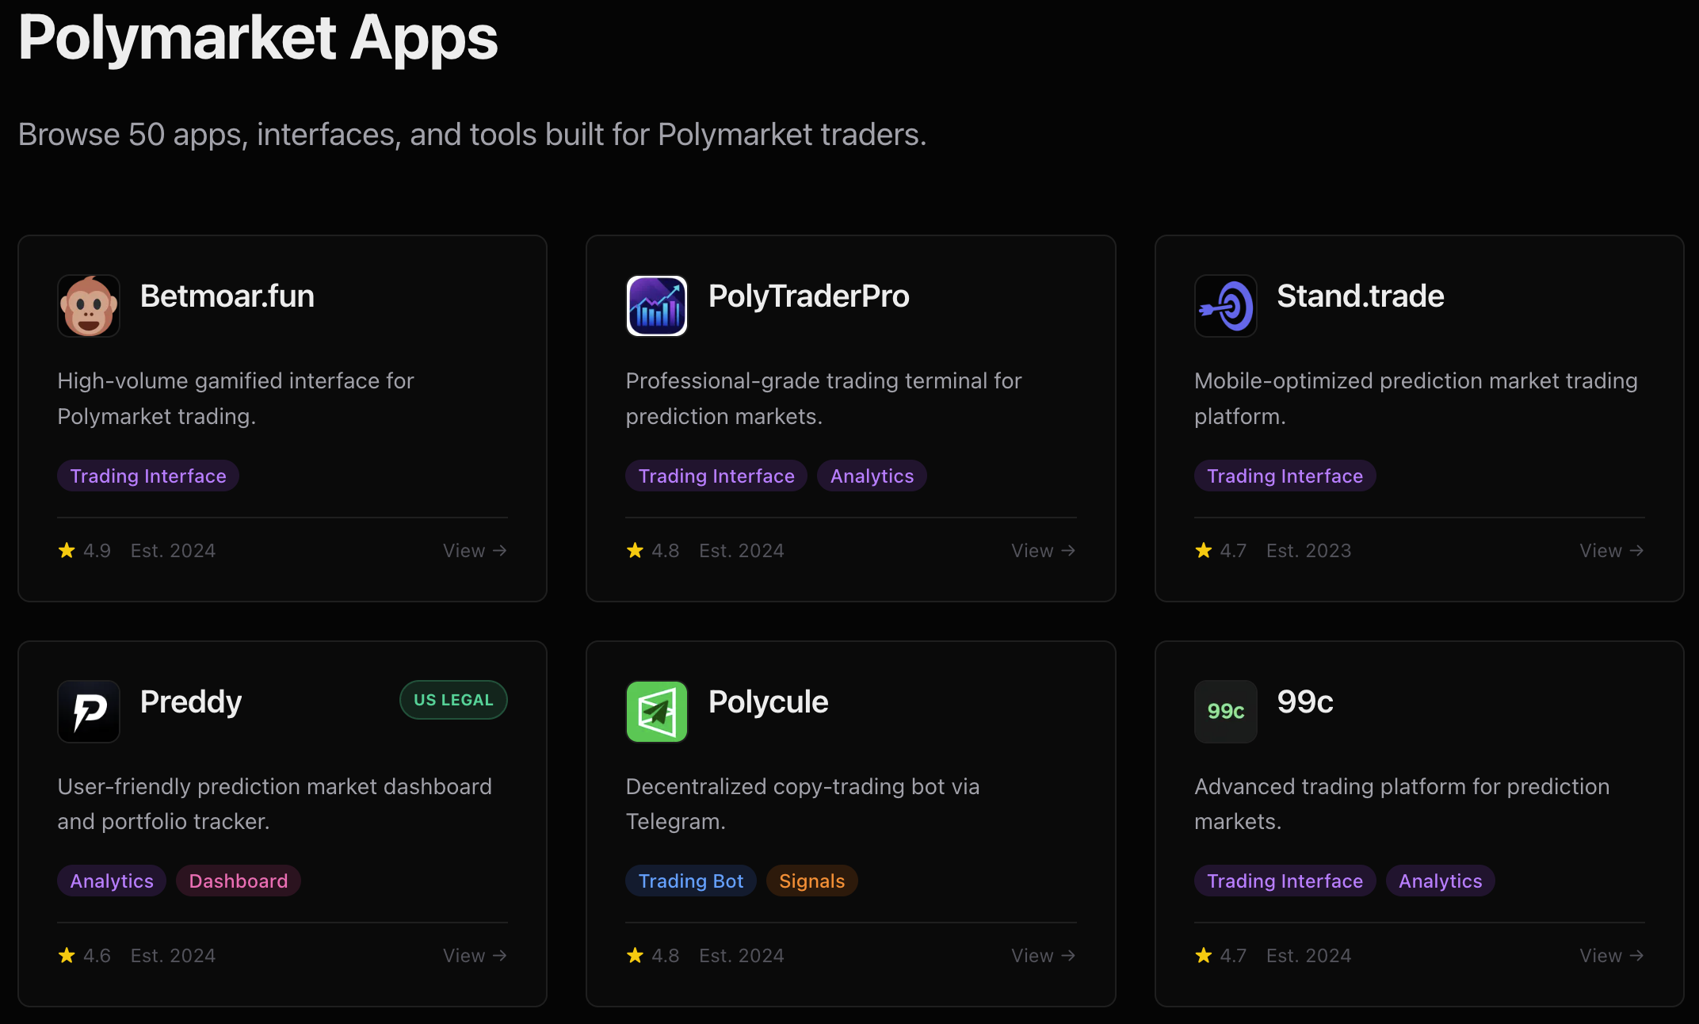Select the Trading Interface tag on 99c
The image size is (1699, 1024).
[x=1285, y=881]
